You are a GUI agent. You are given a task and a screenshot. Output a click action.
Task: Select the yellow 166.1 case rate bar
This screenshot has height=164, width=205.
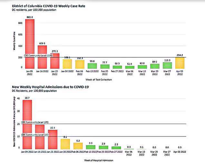click(67, 64)
